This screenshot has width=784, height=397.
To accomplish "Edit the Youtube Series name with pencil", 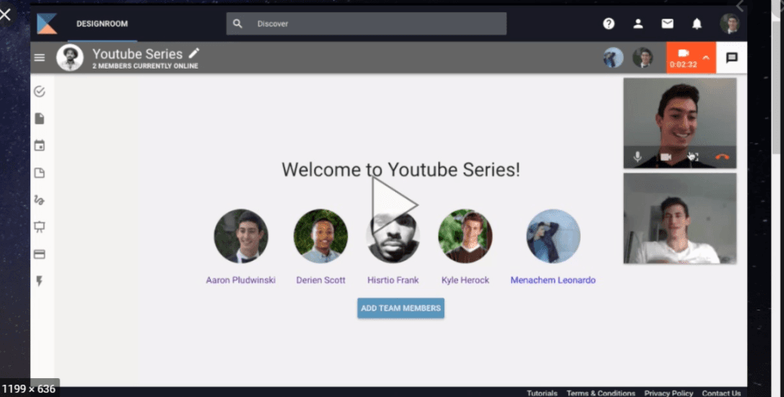I will tap(194, 53).
